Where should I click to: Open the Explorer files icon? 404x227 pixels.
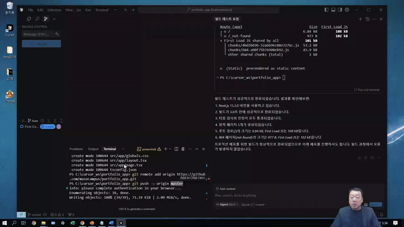pos(29,19)
